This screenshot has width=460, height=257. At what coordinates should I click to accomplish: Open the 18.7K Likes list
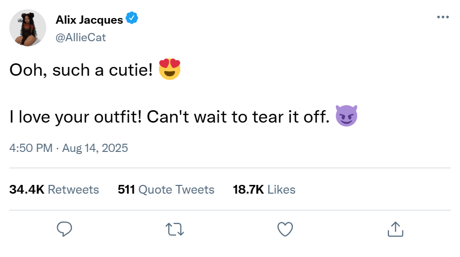[x=264, y=190]
